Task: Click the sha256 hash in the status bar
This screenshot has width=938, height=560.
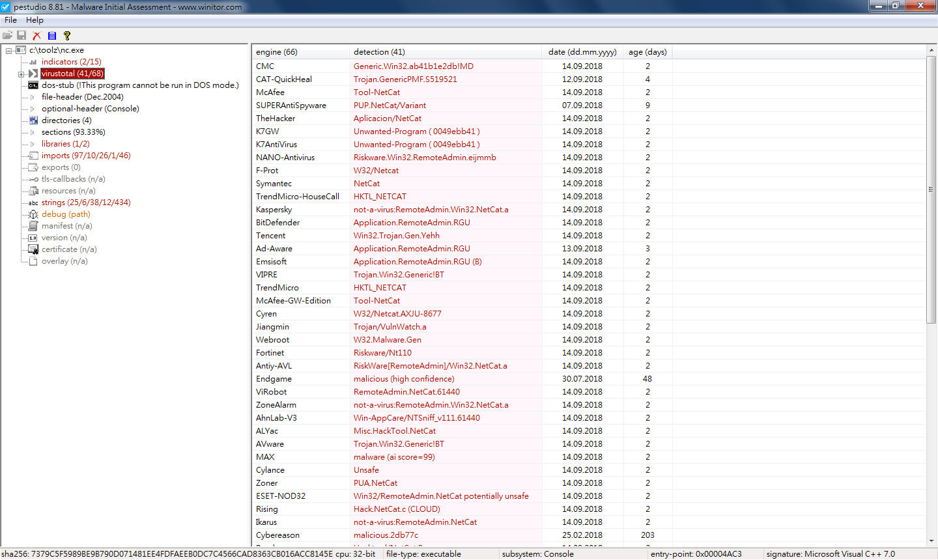Action: pyautogui.click(x=165, y=554)
